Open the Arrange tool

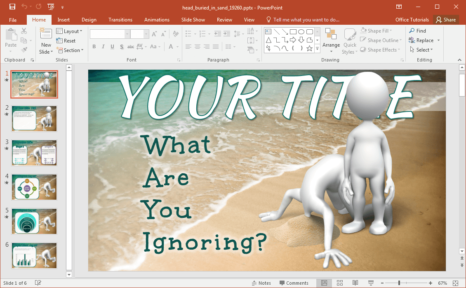[331, 41]
